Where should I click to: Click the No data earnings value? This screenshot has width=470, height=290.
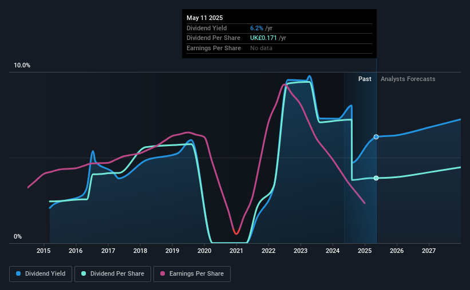pyautogui.click(x=262, y=48)
